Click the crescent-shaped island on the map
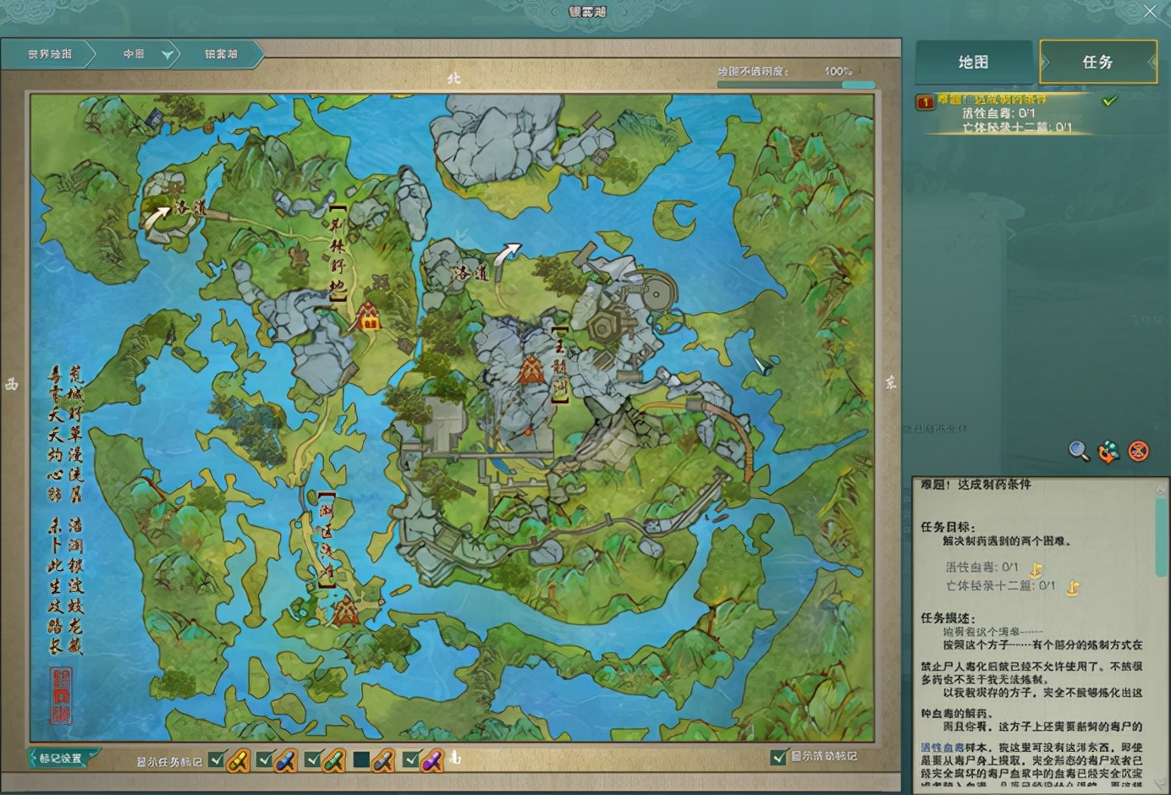 pyautogui.click(x=675, y=220)
